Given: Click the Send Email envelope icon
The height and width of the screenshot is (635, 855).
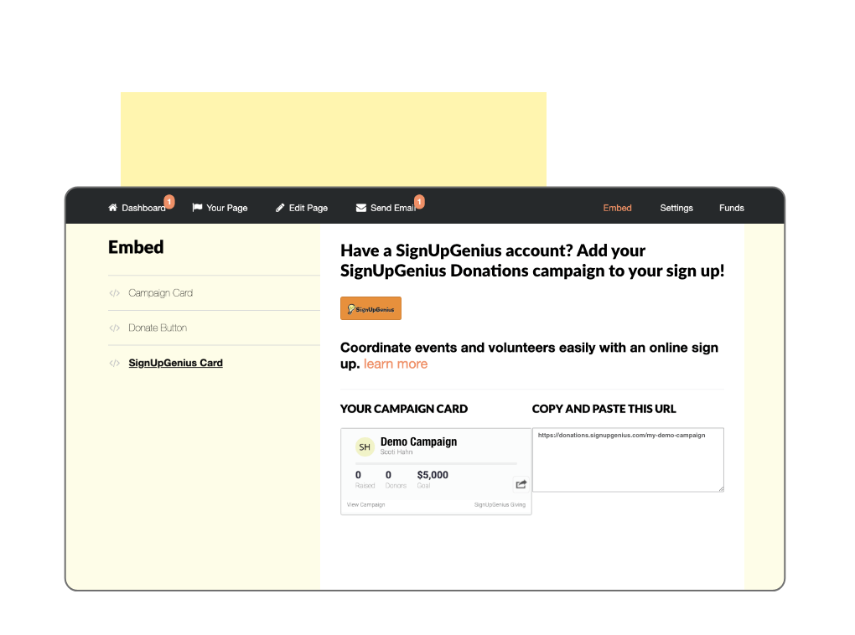Looking at the screenshot, I should pyautogui.click(x=361, y=208).
